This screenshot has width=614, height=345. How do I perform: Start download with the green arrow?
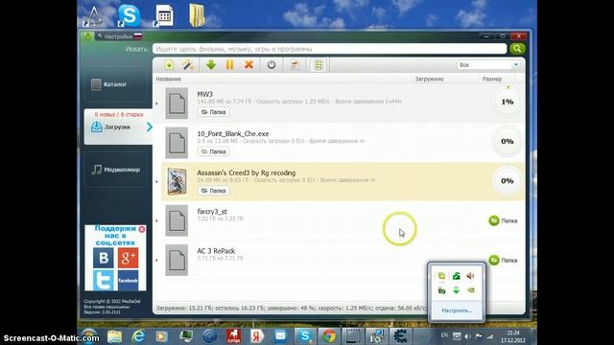click(211, 65)
